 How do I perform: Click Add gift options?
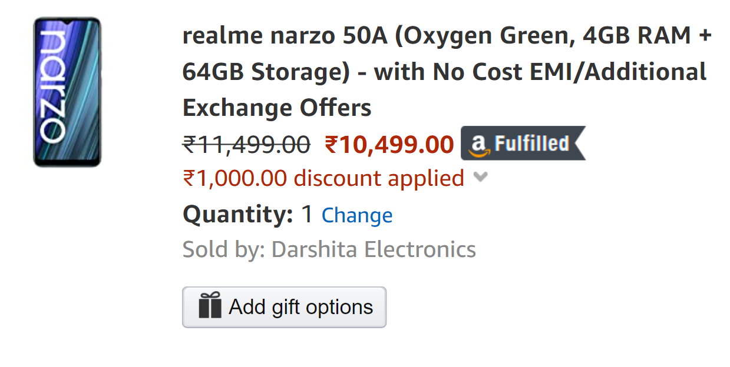click(x=284, y=306)
